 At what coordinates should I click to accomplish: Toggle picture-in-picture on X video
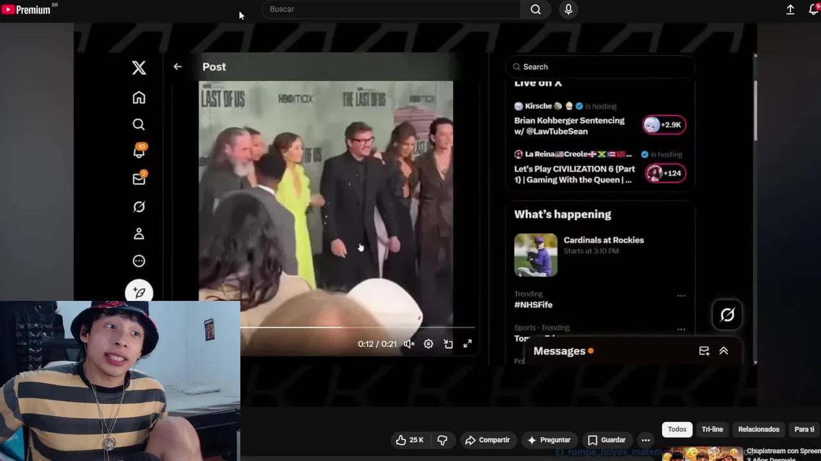coord(448,344)
